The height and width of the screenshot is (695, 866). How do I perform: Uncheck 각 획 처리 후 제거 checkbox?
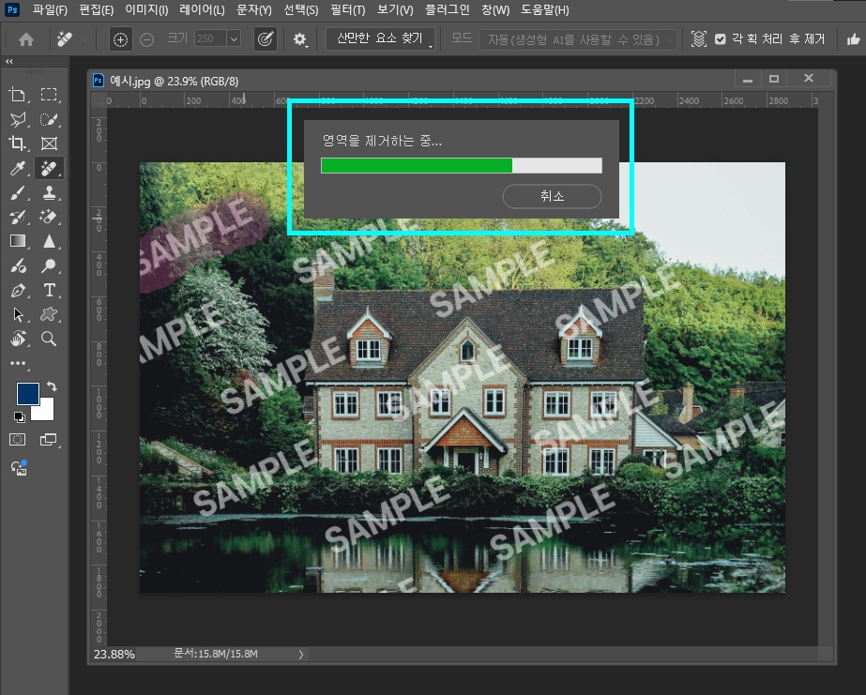721,39
